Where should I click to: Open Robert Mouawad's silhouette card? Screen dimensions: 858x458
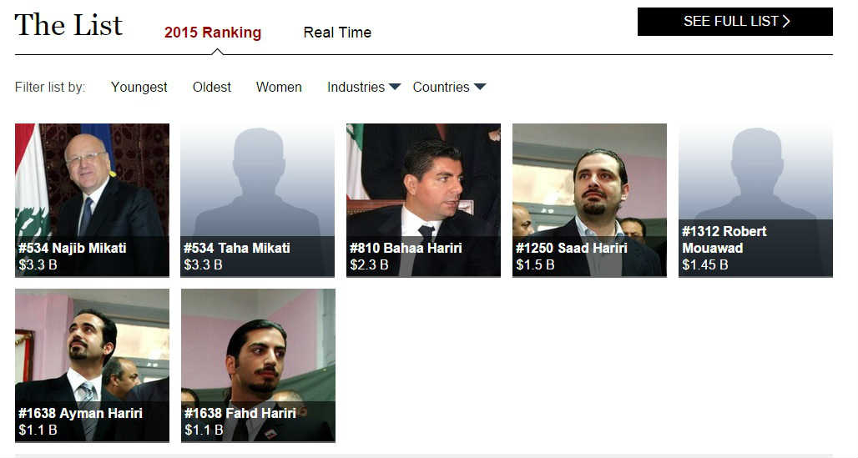(x=755, y=200)
